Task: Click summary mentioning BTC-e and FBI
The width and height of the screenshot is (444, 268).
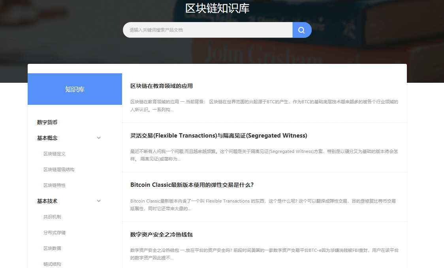Action: click(264, 254)
